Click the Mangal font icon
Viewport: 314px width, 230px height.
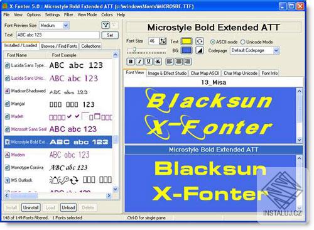point(8,104)
